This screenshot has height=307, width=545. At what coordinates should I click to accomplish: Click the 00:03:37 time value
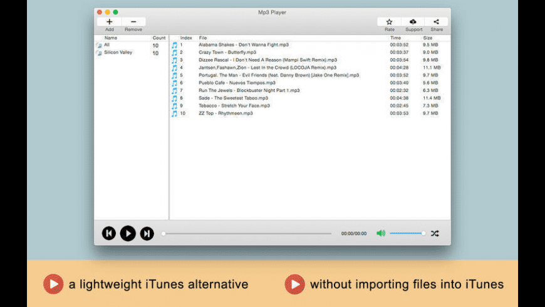pos(399,52)
